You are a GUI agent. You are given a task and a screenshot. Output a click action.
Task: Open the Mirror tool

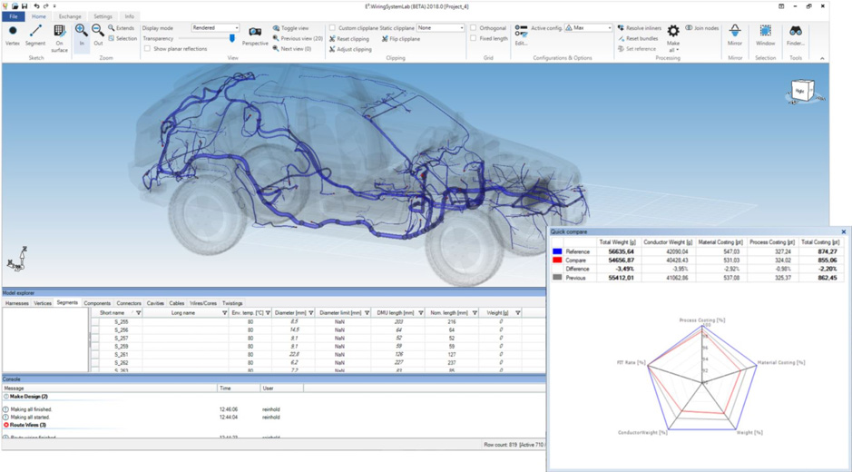click(x=735, y=34)
